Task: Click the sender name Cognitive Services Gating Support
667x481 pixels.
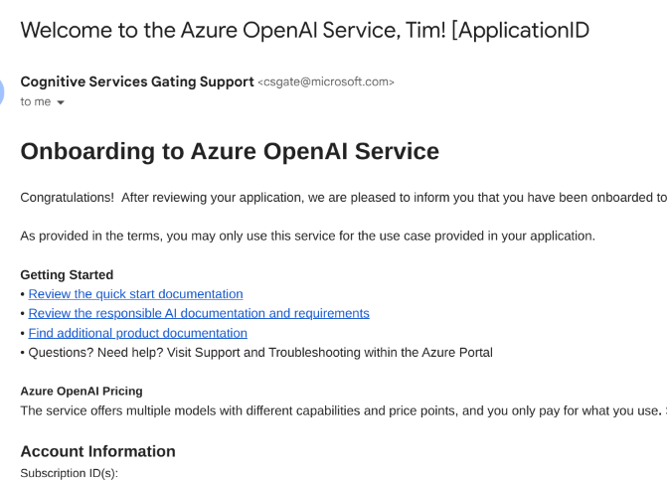Action: [137, 81]
